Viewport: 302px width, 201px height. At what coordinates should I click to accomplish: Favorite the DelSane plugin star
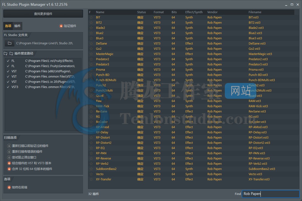91,43
